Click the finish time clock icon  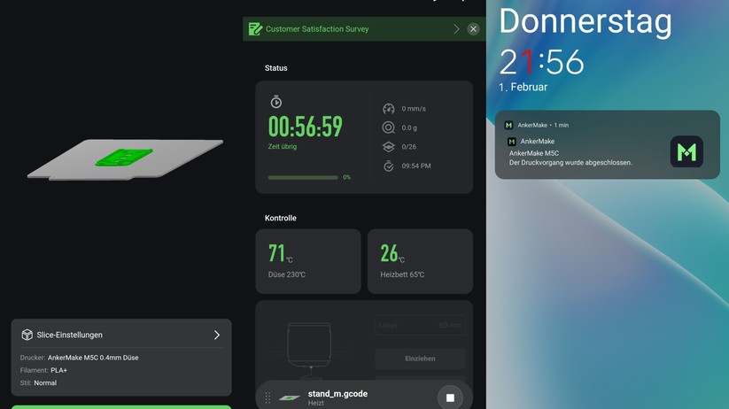tap(388, 166)
